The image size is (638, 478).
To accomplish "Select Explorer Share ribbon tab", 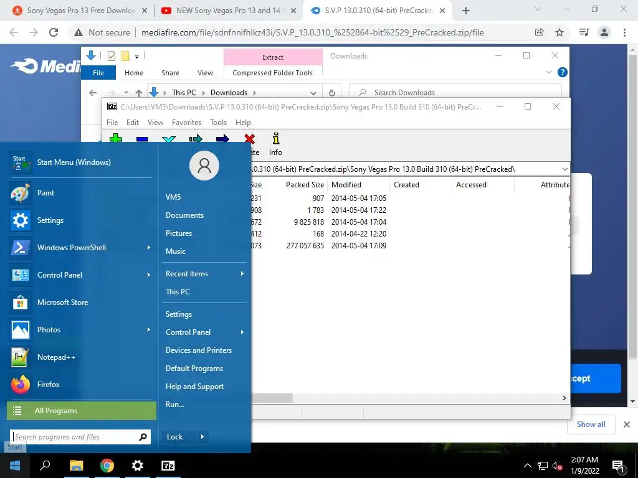I will click(x=170, y=73).
